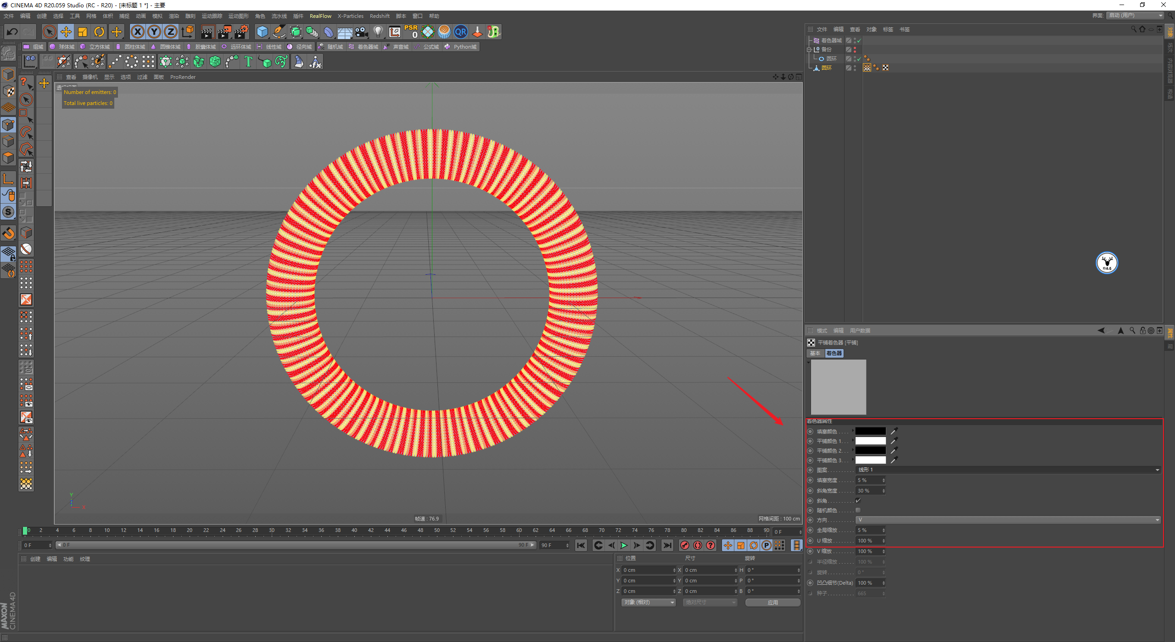Uncheck the 斜角 checkbox
1175x642 pixels.
pyautogui.click(x=858, y=500)
